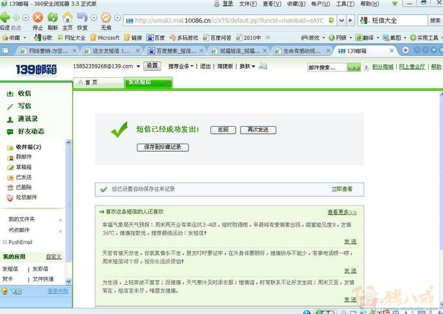This screenshot has height=314, width=443.
Task: Click the 收信 inbox receive icon
Action: point(10,94)
